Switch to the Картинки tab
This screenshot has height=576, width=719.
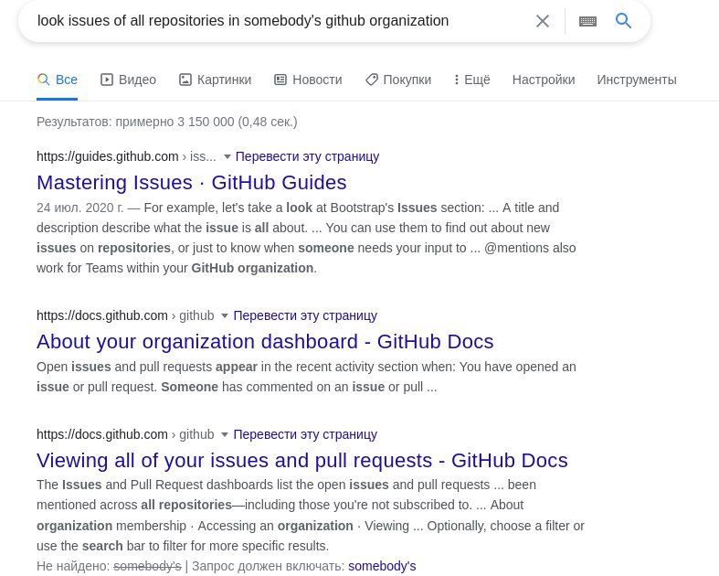tap(215, 80)
